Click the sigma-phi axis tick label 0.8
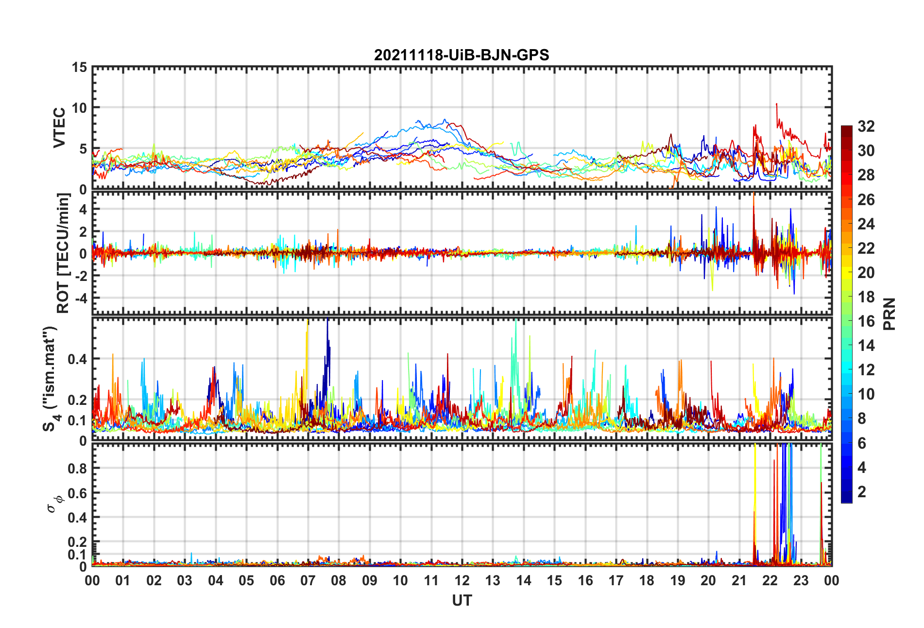Screen dimensions: 924x628 pyautogui.click(x=77, y=469)
